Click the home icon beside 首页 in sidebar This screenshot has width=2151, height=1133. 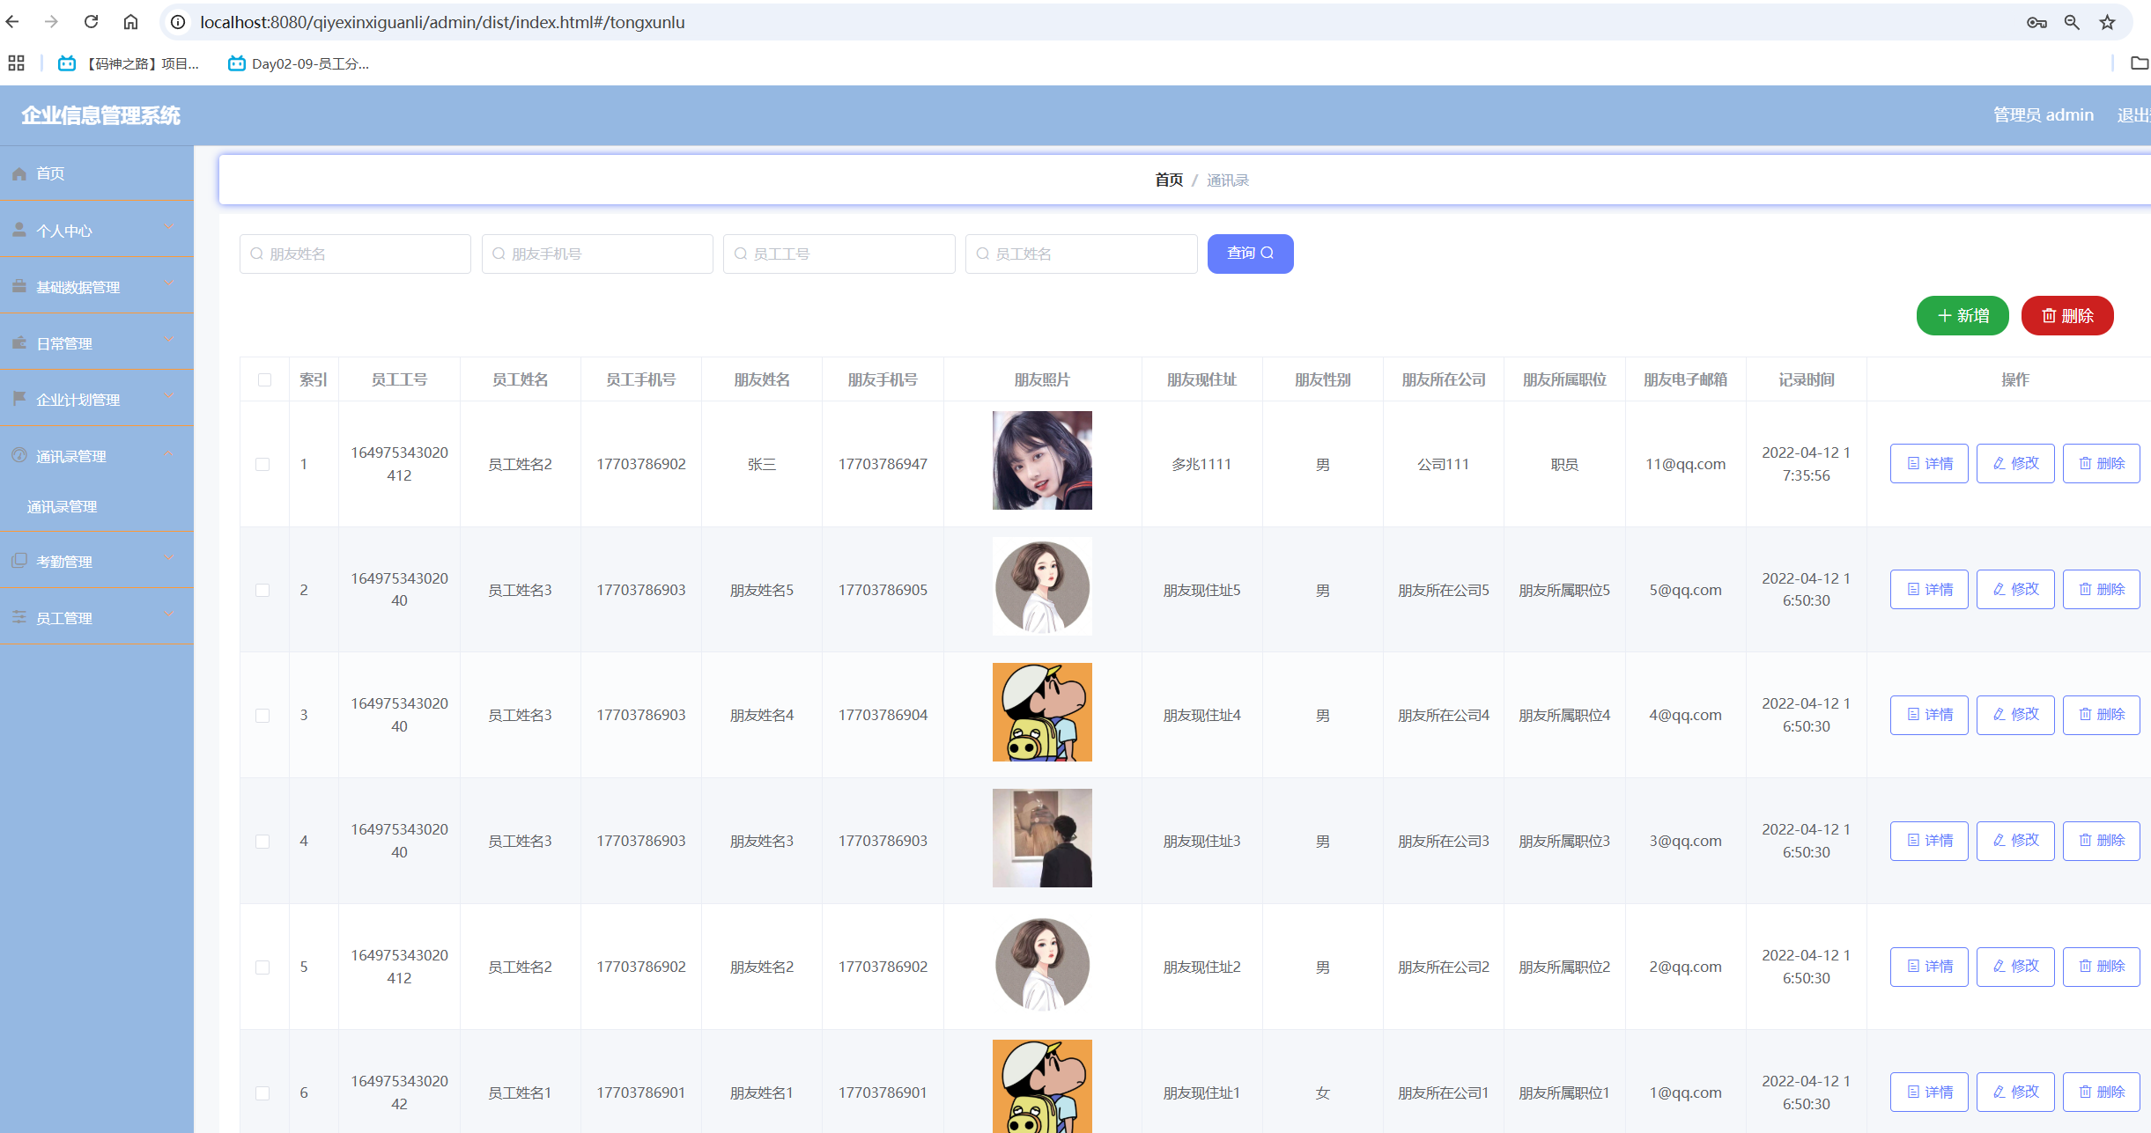coord(19,174)
